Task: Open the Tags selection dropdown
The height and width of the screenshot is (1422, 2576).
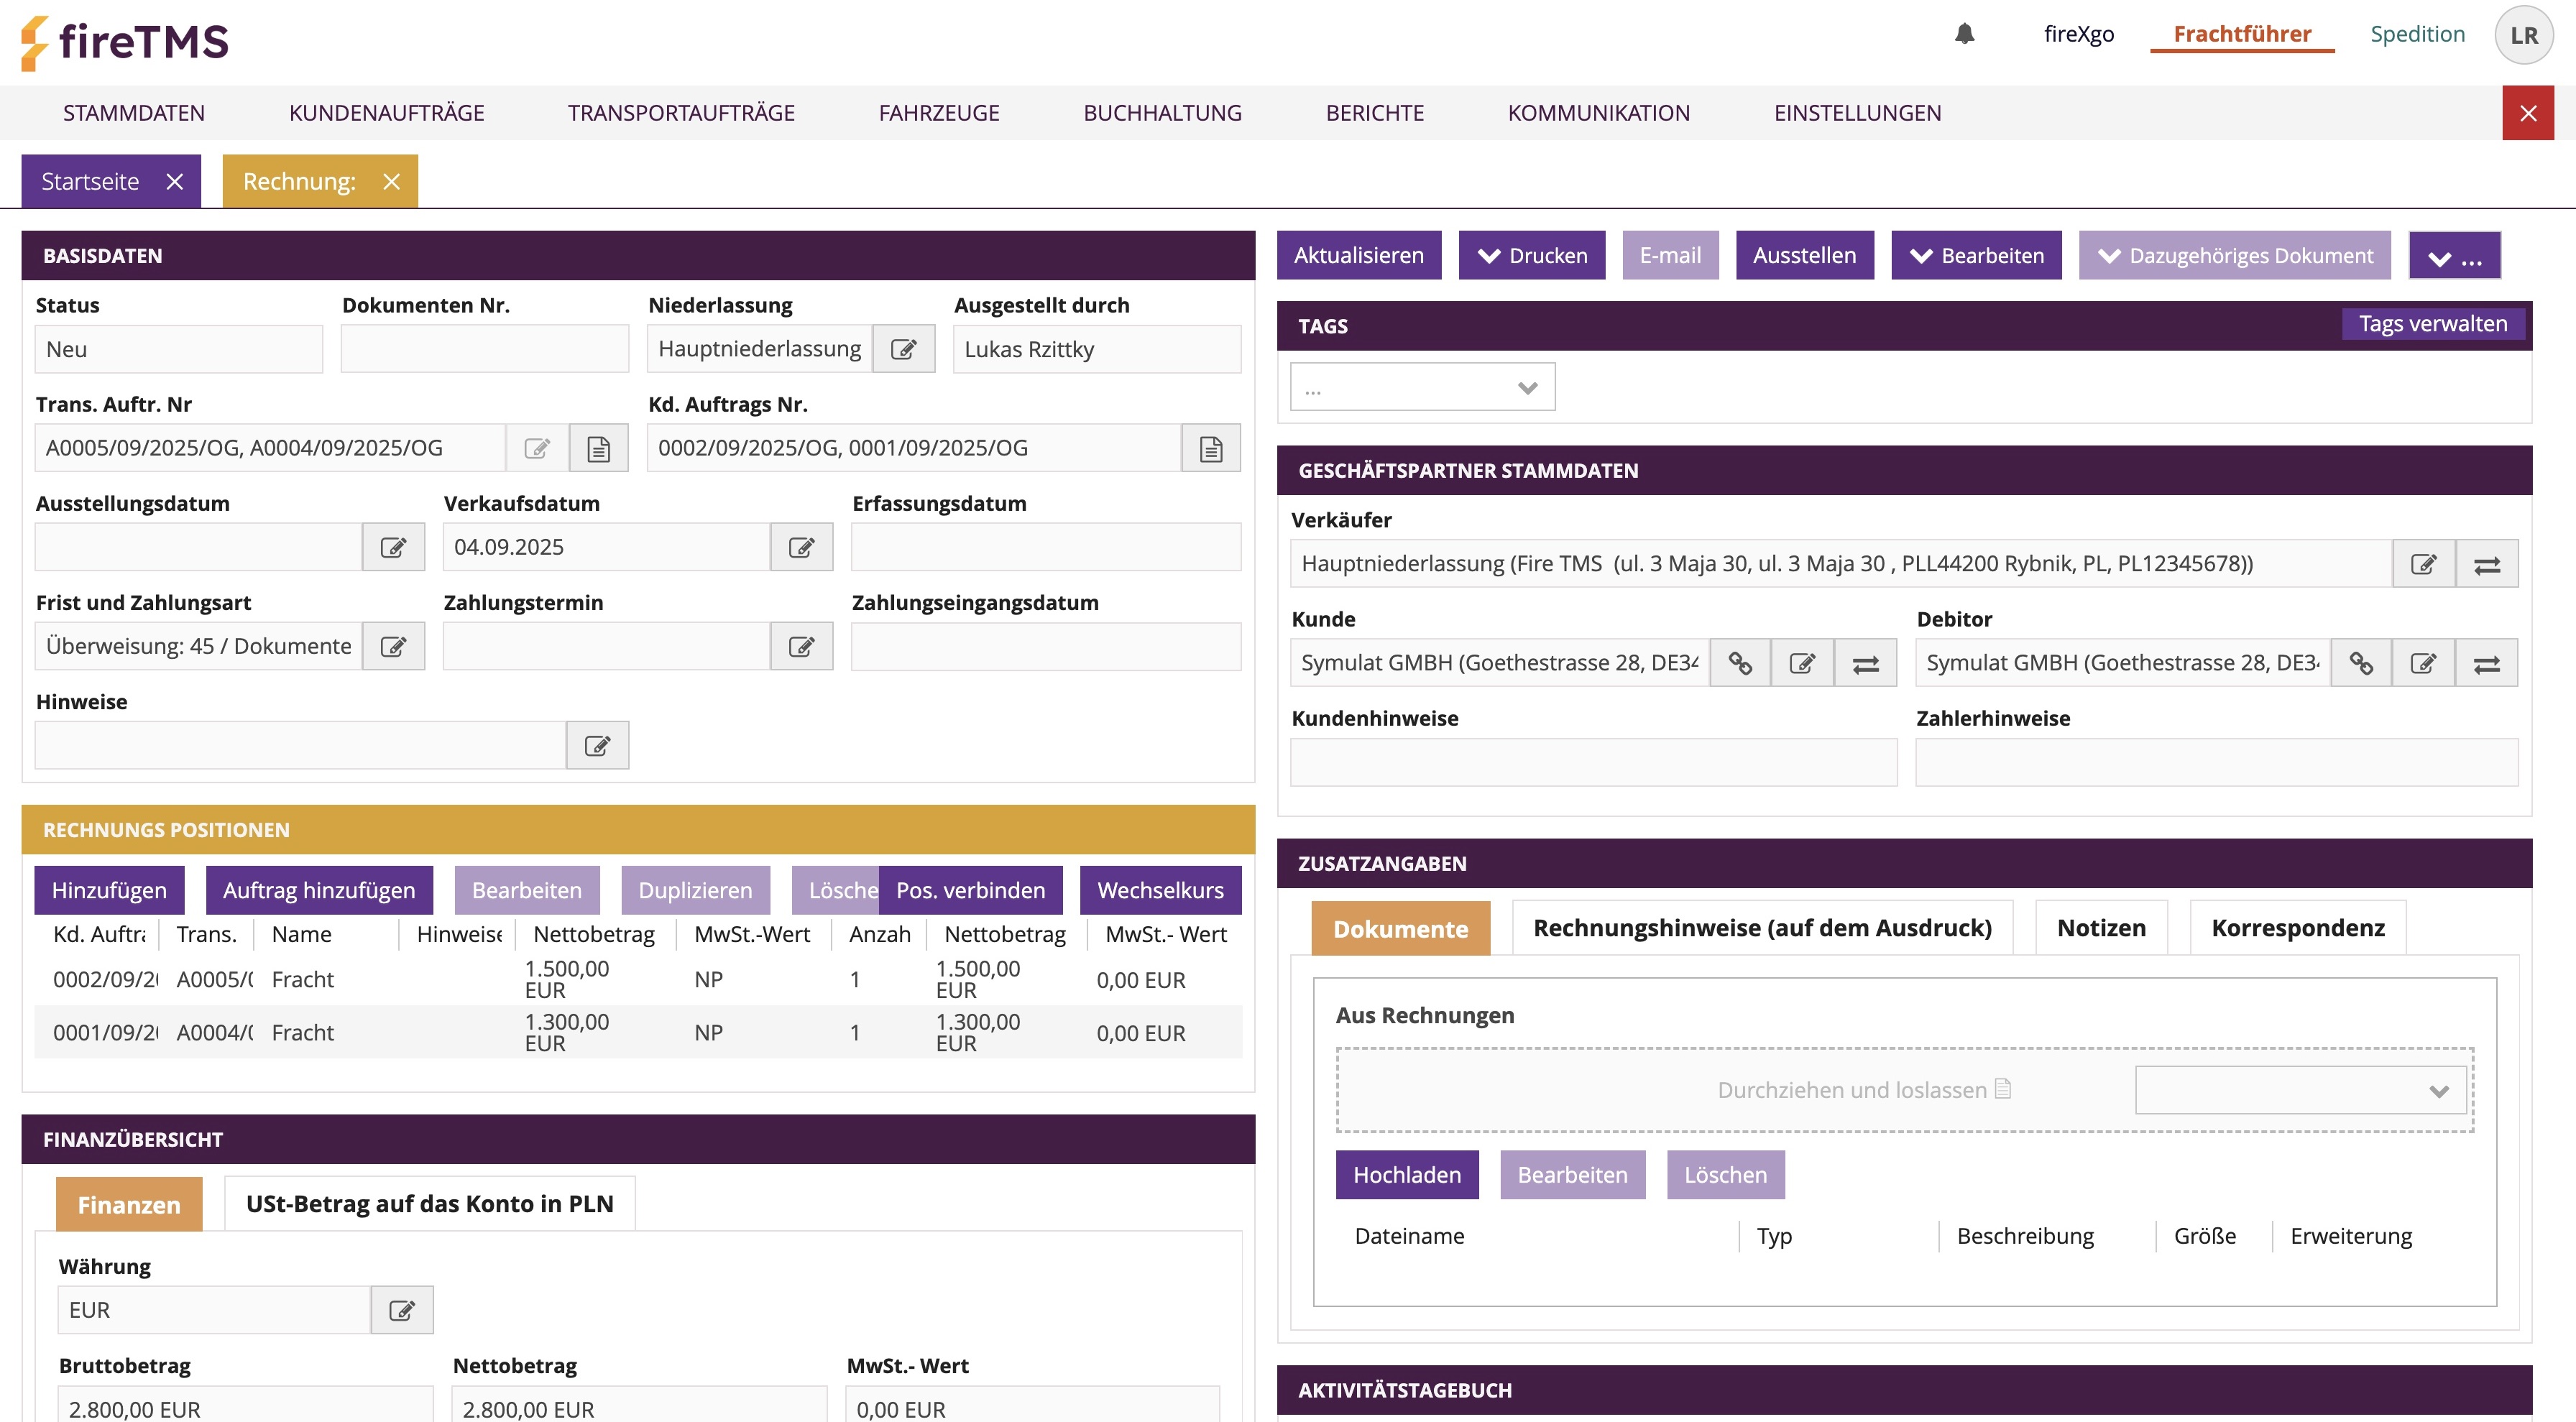Action: 1422,388
